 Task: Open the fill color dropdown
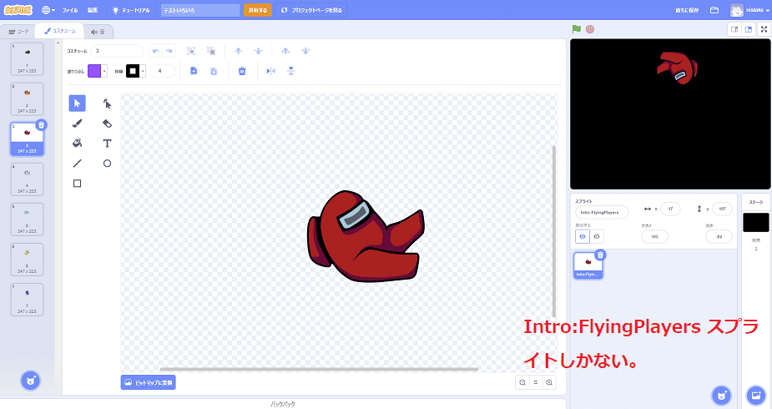(104, 71)
